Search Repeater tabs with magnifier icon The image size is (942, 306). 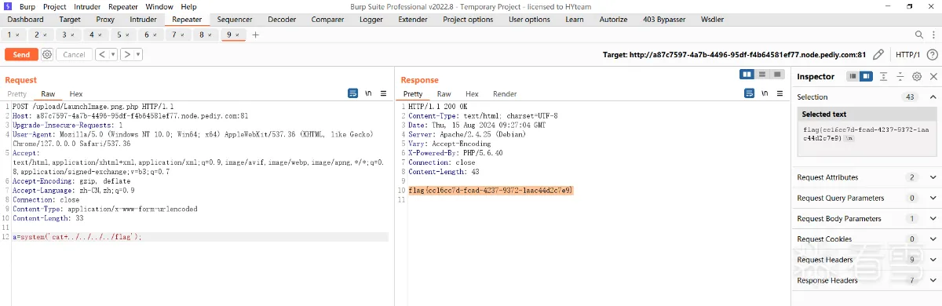pyautogui.click(x=919, y=35)
